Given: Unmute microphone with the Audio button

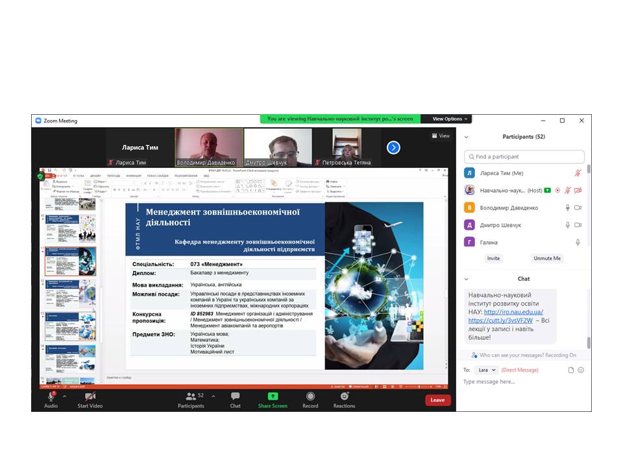Looking at the screenshot, I should (51, 396).
